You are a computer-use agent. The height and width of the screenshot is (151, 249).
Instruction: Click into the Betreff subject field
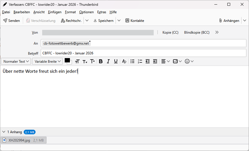tap(144, 53)
